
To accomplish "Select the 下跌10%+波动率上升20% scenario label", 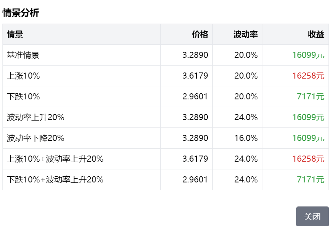I will click(55, 180).
